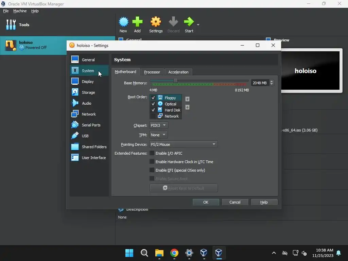Enable EFI (special OSes only) checkbox

click(x=152, y=170)
